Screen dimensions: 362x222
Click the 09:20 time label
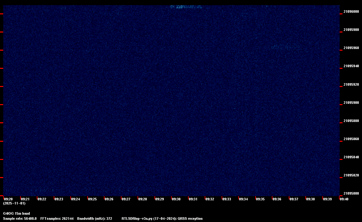click(8, 199)
